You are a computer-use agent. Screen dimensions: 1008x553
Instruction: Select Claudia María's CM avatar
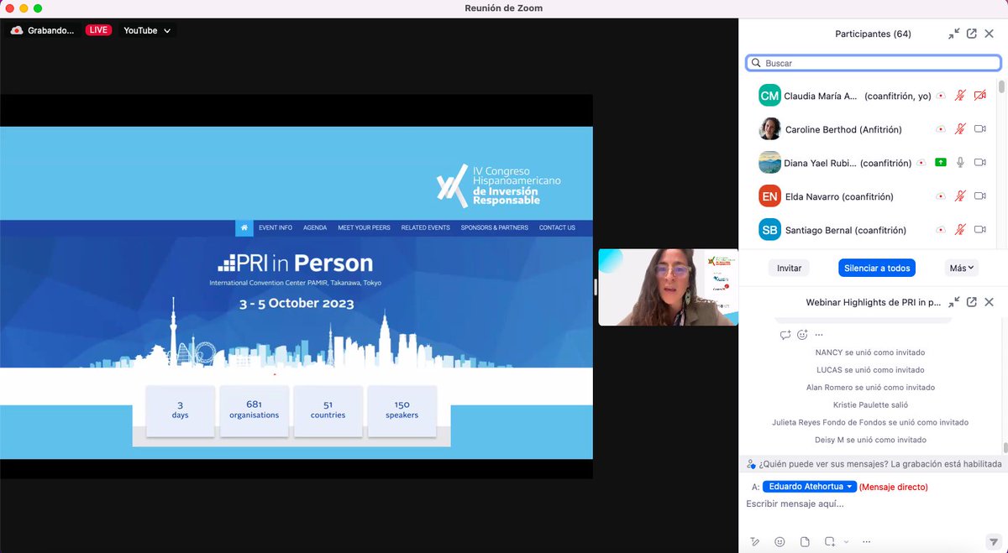coord(769,96)
